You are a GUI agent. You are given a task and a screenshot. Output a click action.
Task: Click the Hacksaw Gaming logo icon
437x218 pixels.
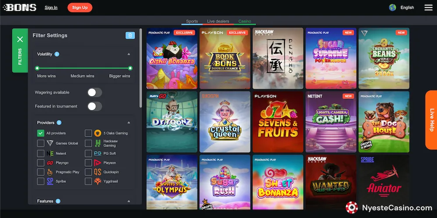(x=97, y=143)
